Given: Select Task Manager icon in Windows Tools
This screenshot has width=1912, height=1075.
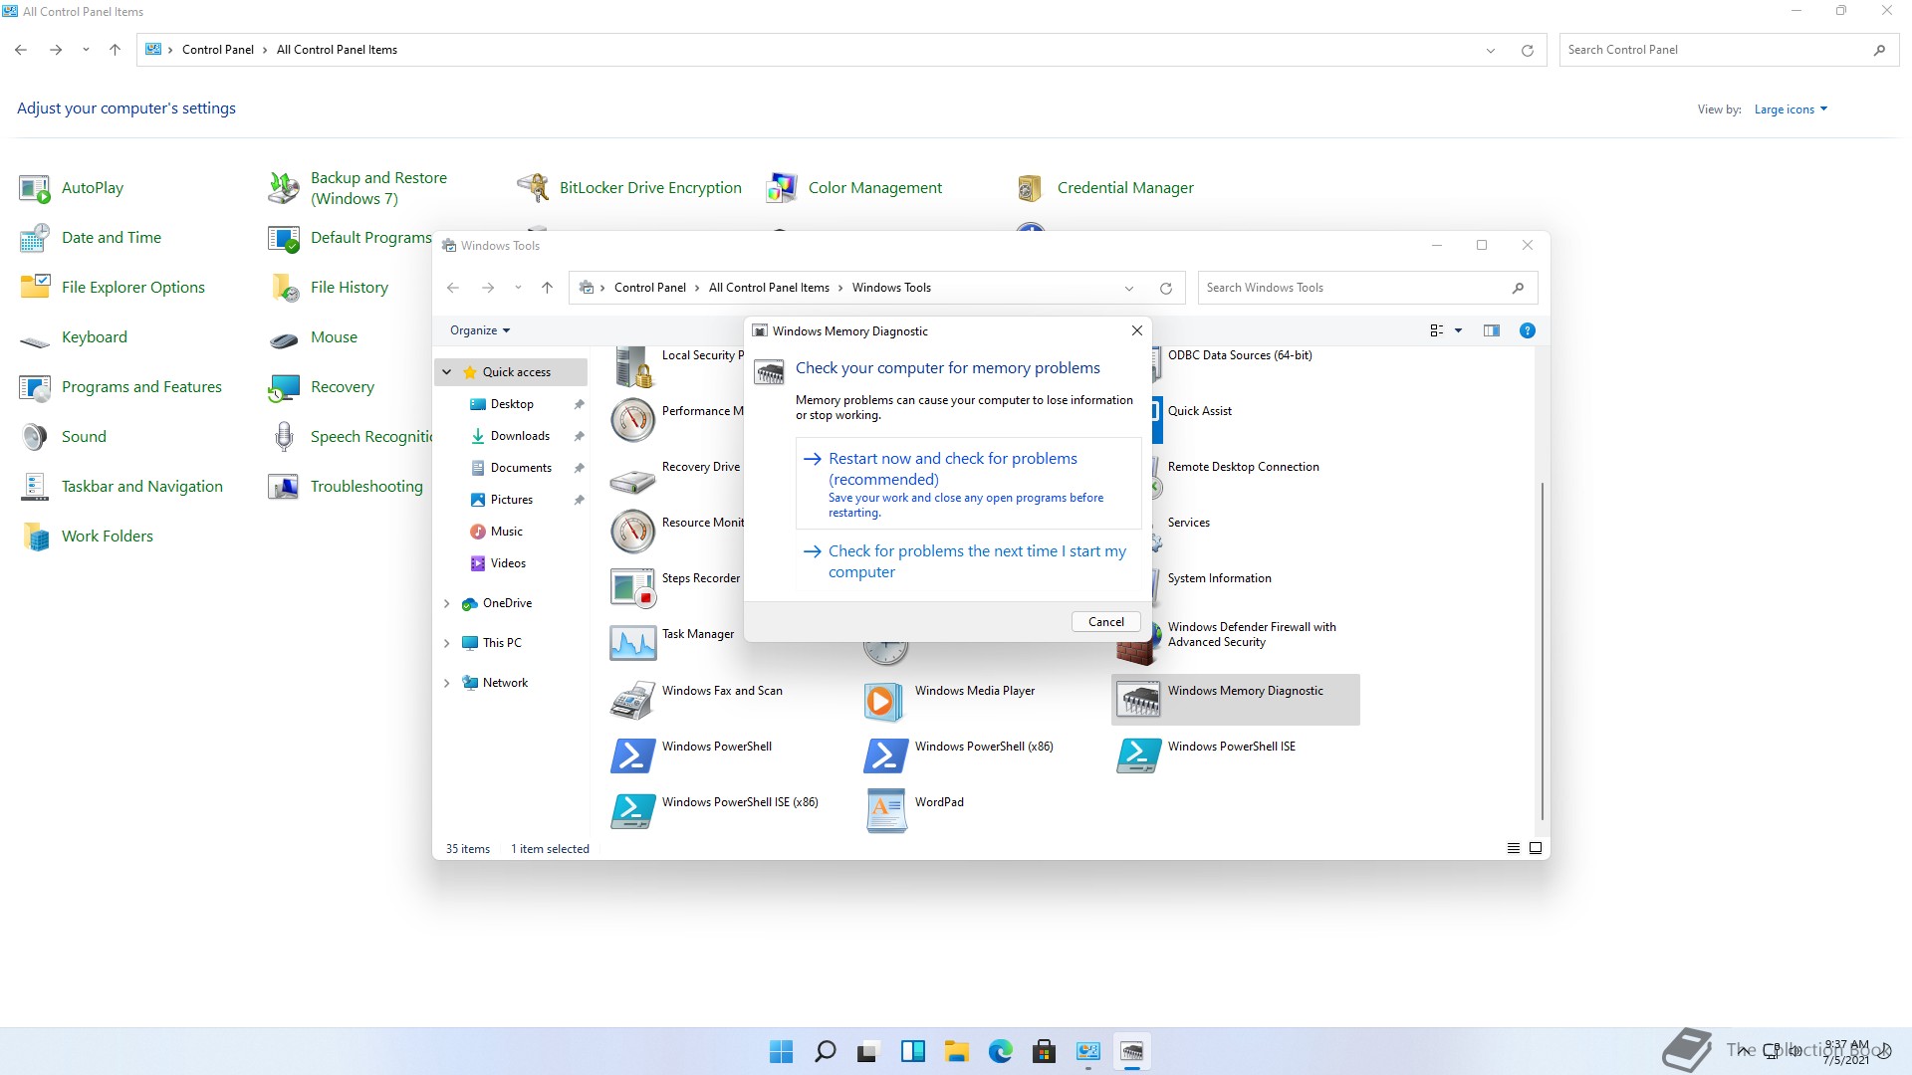Looking at the screenshot, I should click(x=632, y=643).
